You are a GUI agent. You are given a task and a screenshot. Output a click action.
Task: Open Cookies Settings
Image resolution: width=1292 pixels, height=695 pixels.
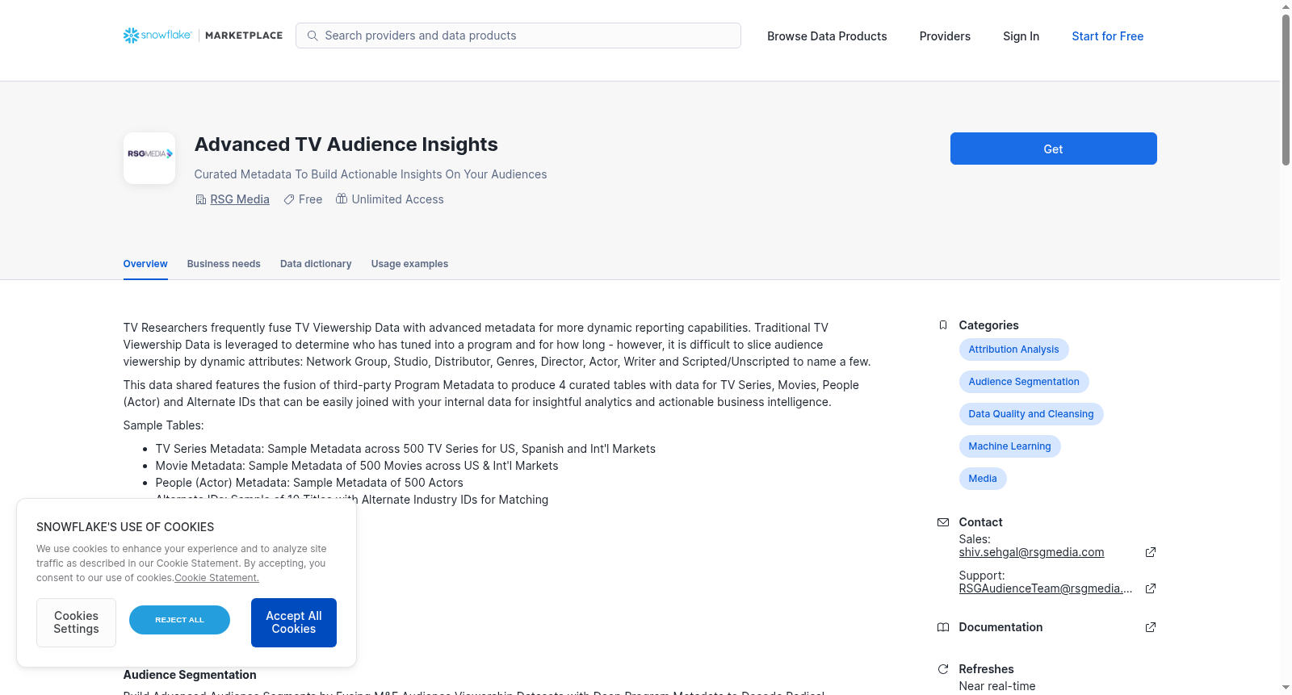point(76,622)
